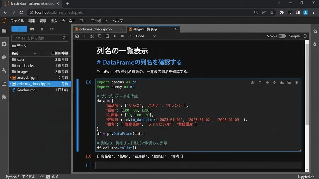Image resolution: width=319 pixels, height=179 pixels.
Task: Open property inspector gears icon
Action: click(x=315, y=31)
